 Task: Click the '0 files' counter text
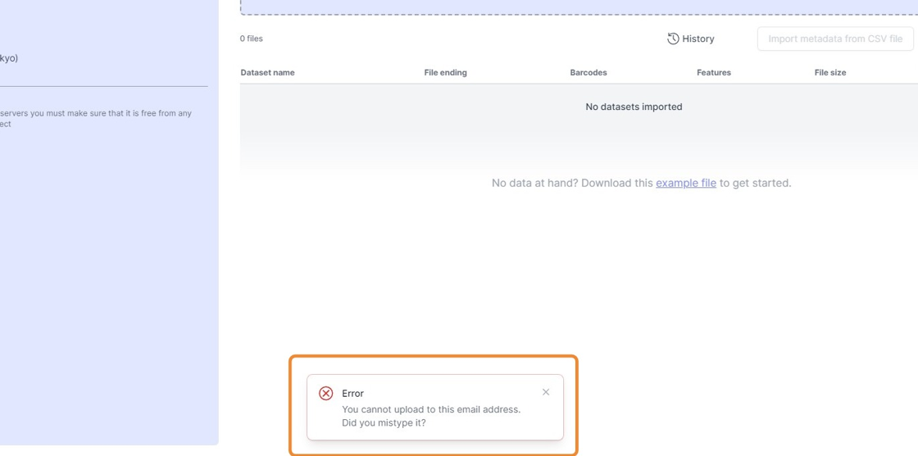tap(252, 39)
